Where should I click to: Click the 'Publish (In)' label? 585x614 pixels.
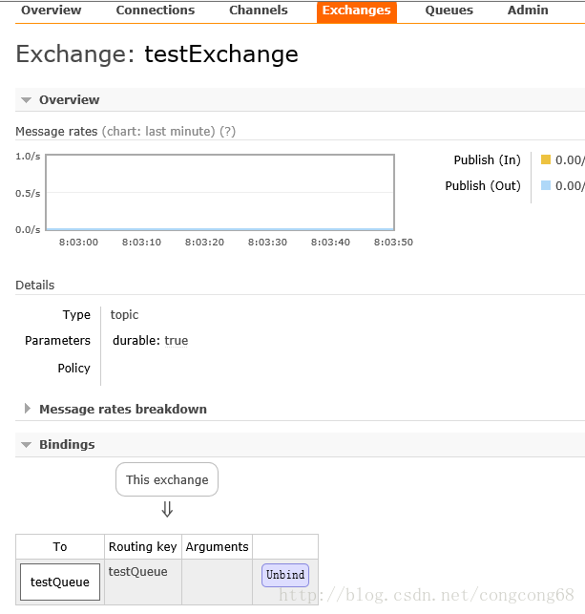coord(487,159)
